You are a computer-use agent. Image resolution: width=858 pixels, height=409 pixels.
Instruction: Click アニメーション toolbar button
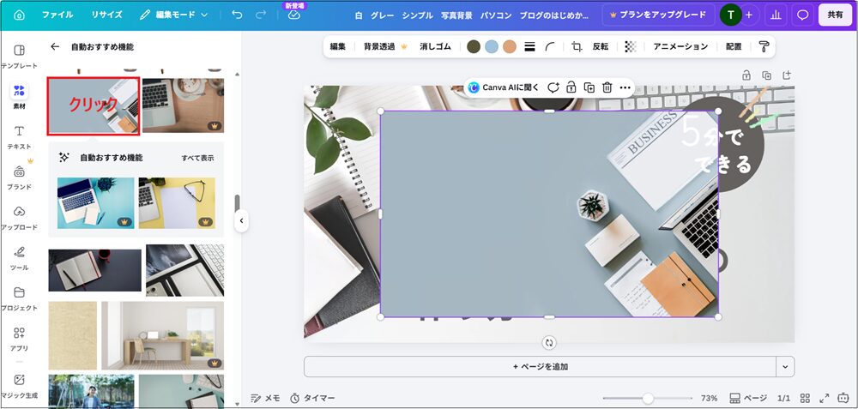[680, 47]
